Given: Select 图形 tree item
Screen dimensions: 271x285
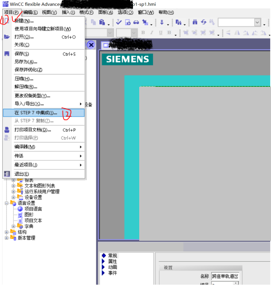Looking at the screenshot, I should click(29, 215).
